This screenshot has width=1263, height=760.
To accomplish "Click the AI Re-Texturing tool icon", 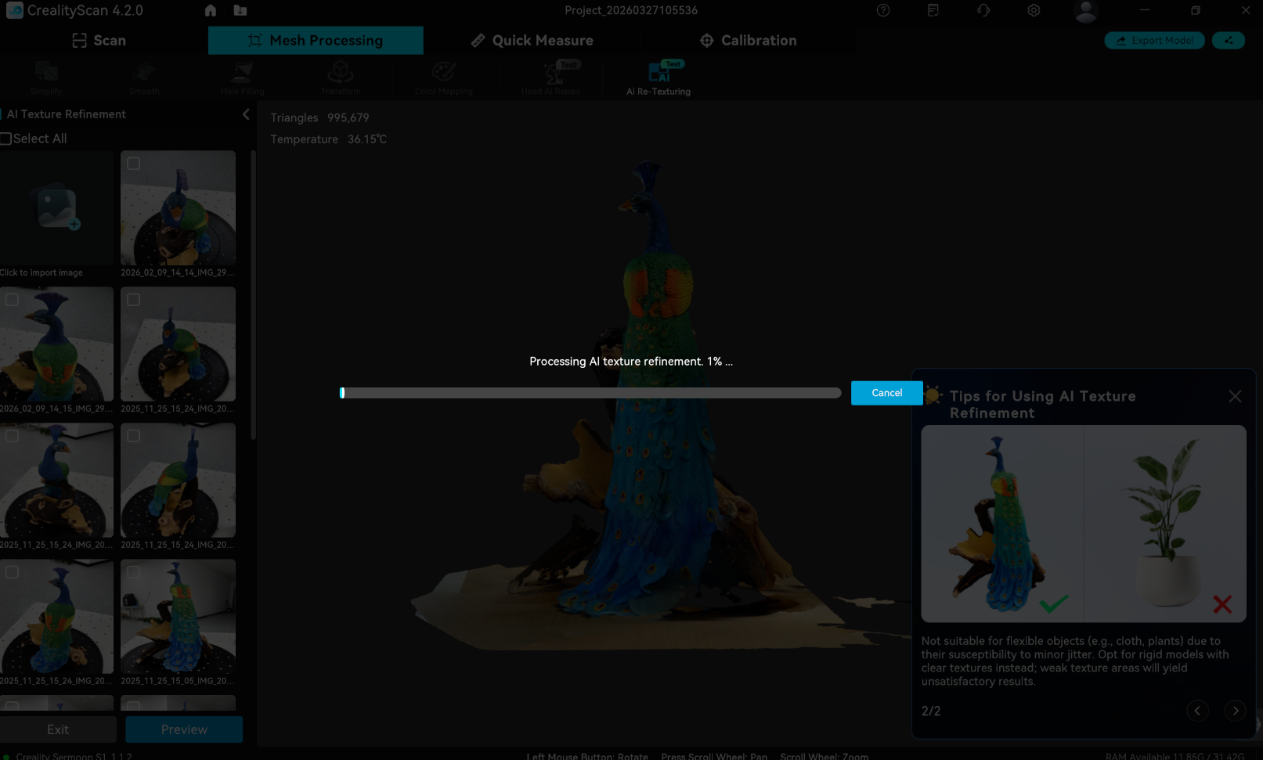I will [658, 75].
